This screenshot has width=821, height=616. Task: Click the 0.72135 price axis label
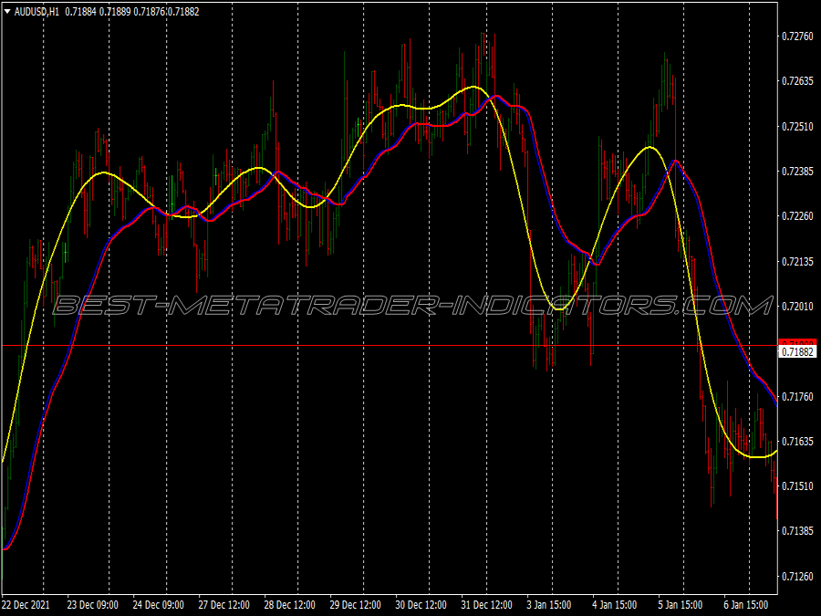coord(797,261)
